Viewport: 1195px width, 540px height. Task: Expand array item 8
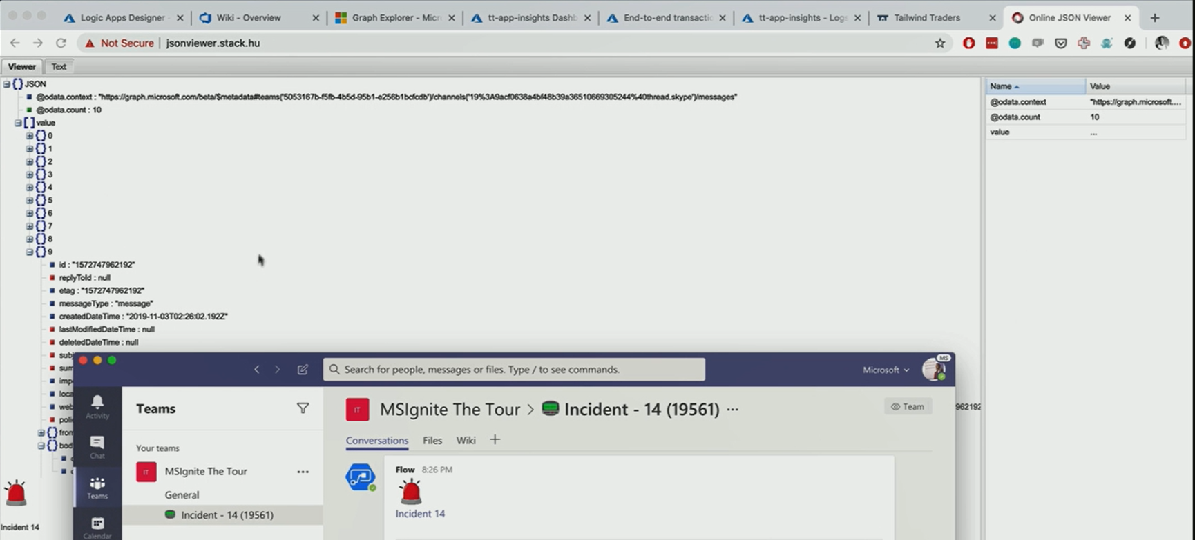[30, 239]
